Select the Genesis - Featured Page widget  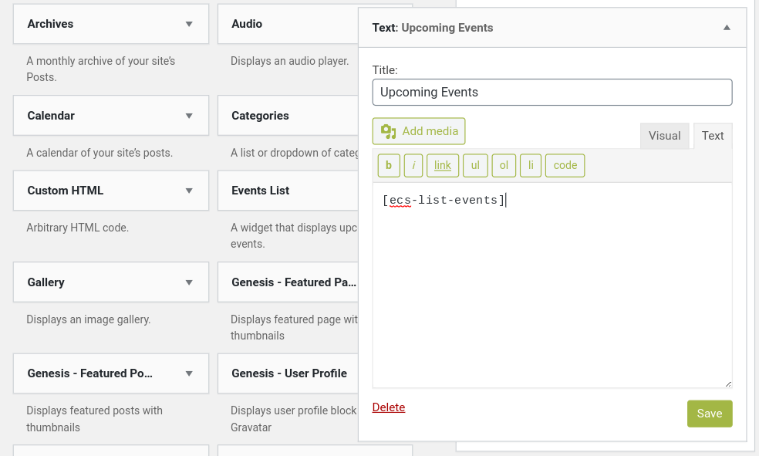pyautogui.click(x=288, y=282)
